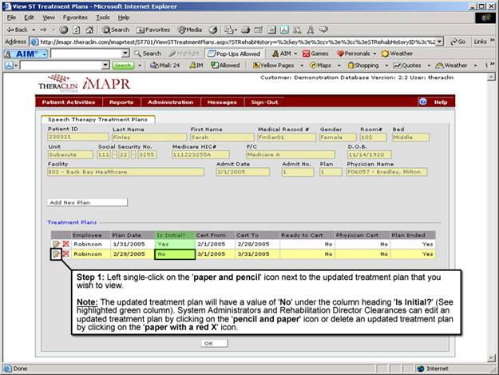Click the green Search button
The height and width of the screenshot is (375, 499).
click(x=122, y=66)
